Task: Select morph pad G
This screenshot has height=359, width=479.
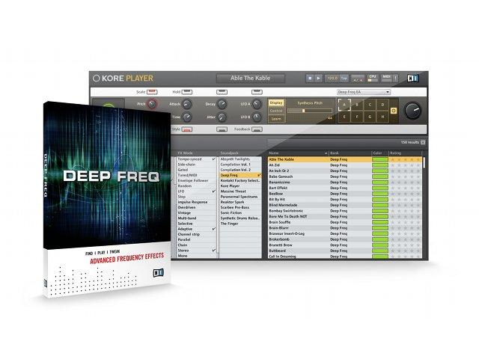Action: pos(370,117)
